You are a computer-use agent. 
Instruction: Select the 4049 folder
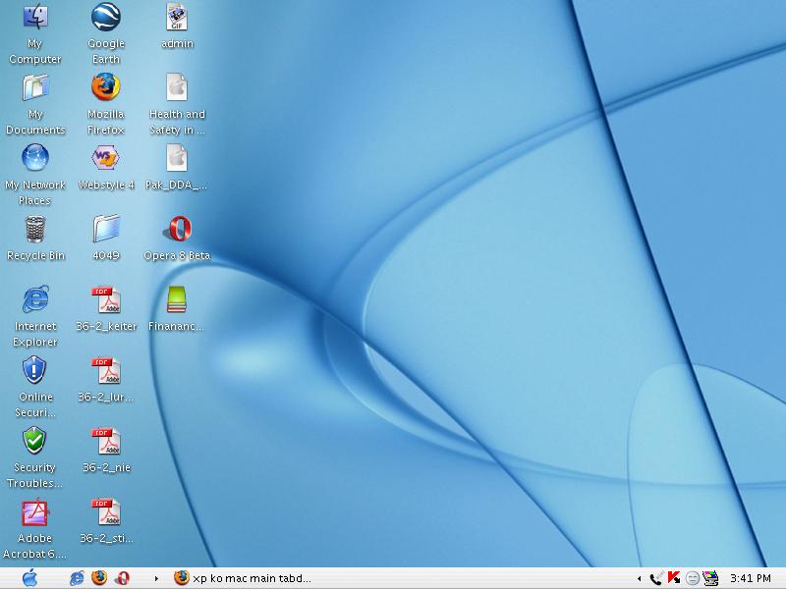coord(106,230)
